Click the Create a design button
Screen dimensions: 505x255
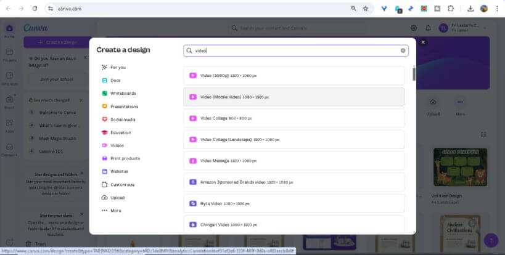[x=57, y=42]
